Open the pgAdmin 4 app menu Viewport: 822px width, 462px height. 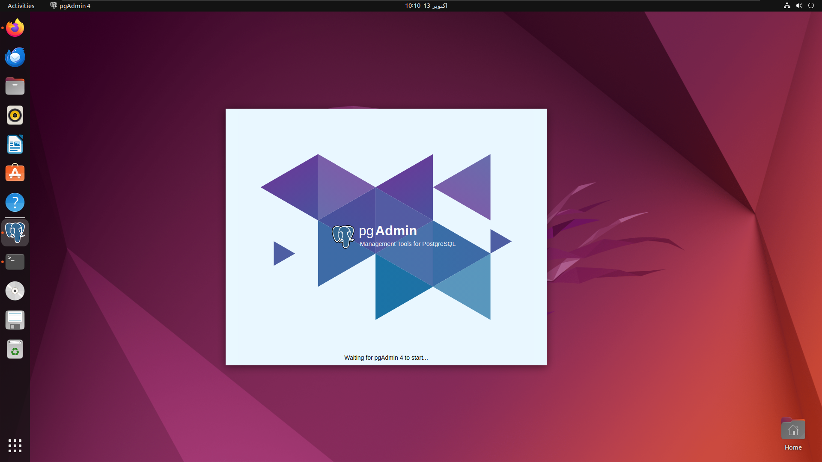tap(70, 6)
